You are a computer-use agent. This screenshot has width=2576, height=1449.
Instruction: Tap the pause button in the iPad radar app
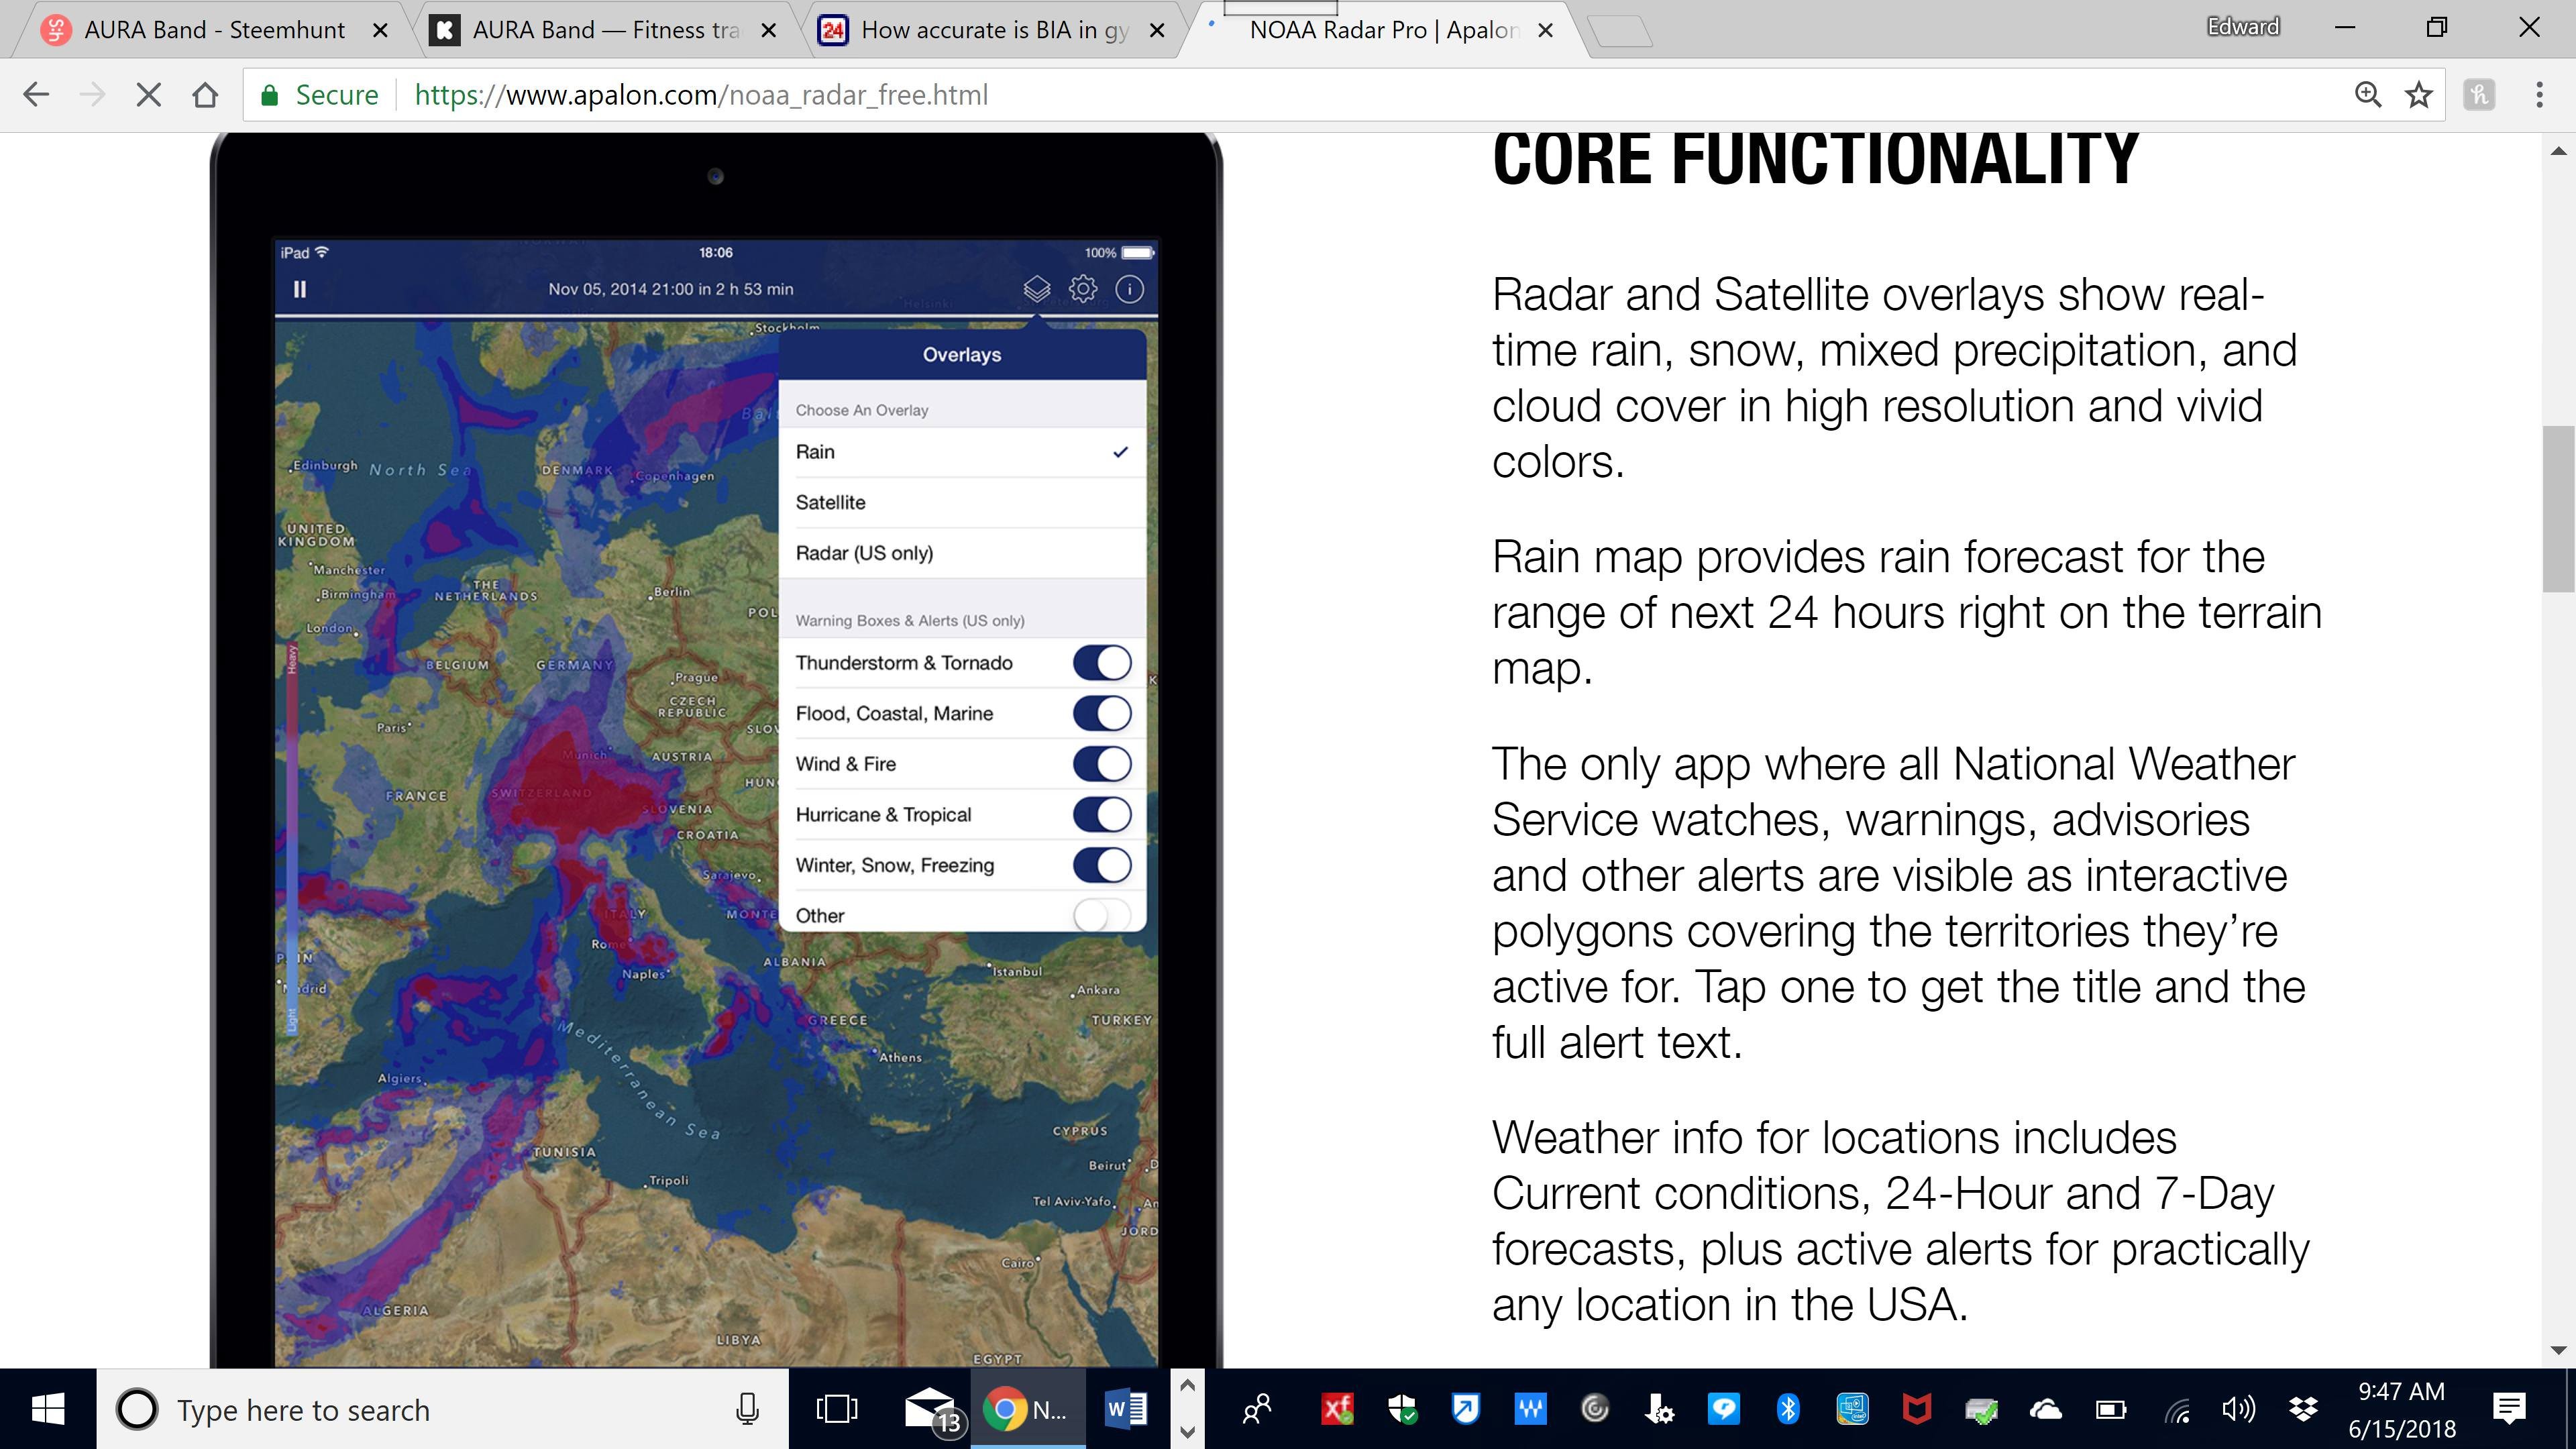coord(299,289)
